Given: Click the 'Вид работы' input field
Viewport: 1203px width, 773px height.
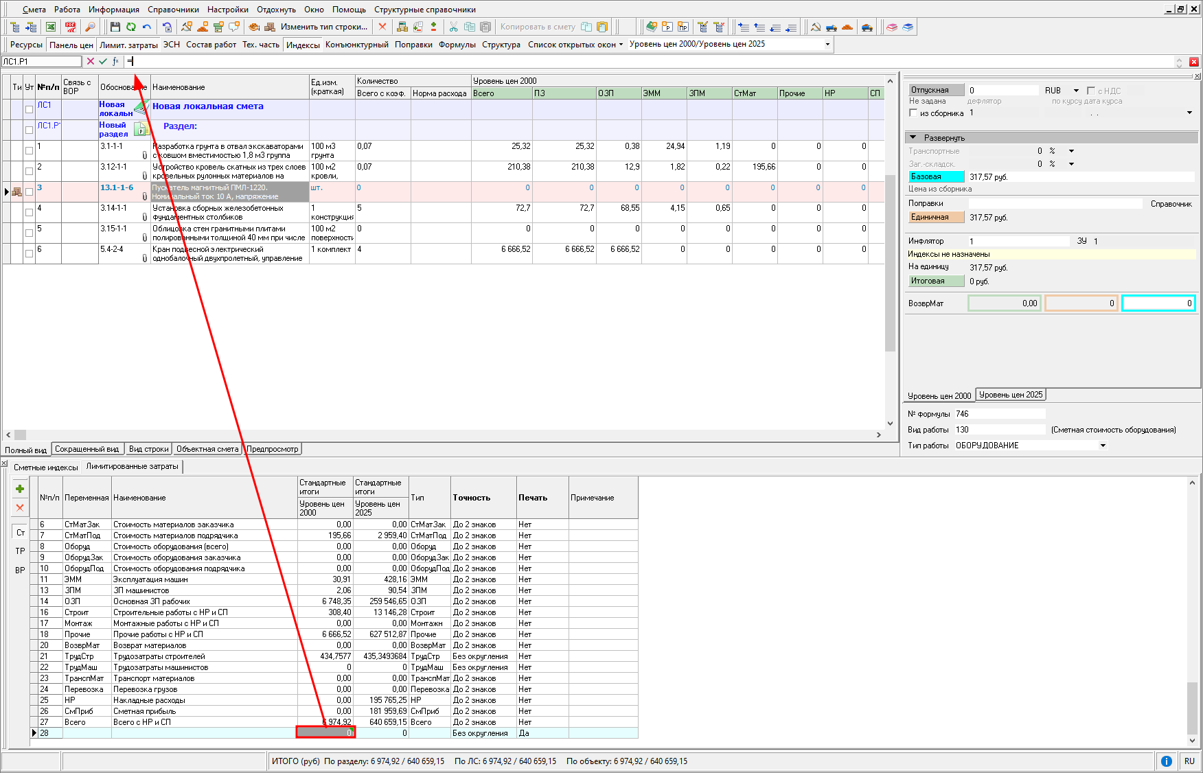Looking at the screenshot, I should (x=999, y=430).
